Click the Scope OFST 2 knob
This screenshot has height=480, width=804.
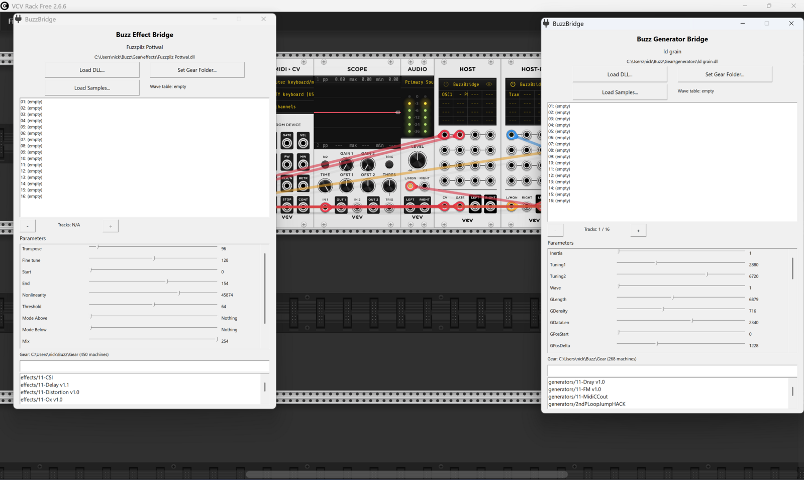click(368, 186)
